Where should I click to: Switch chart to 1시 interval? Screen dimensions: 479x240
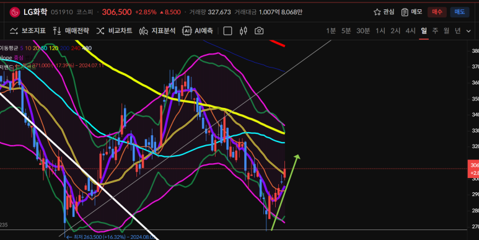click(x=380, y=30)
